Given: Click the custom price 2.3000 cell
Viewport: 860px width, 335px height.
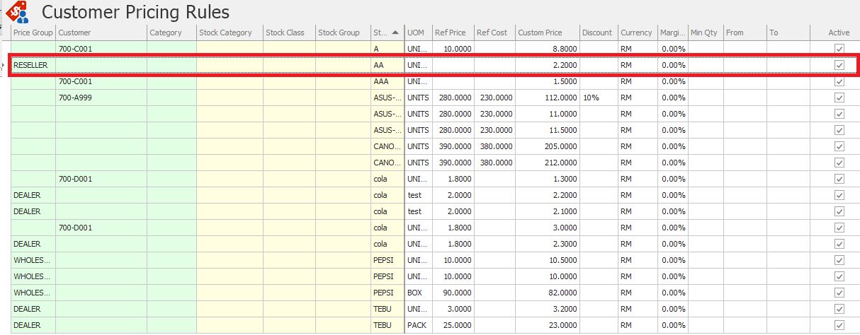Looking at the screenshot, I should click(x=548, y=244).
